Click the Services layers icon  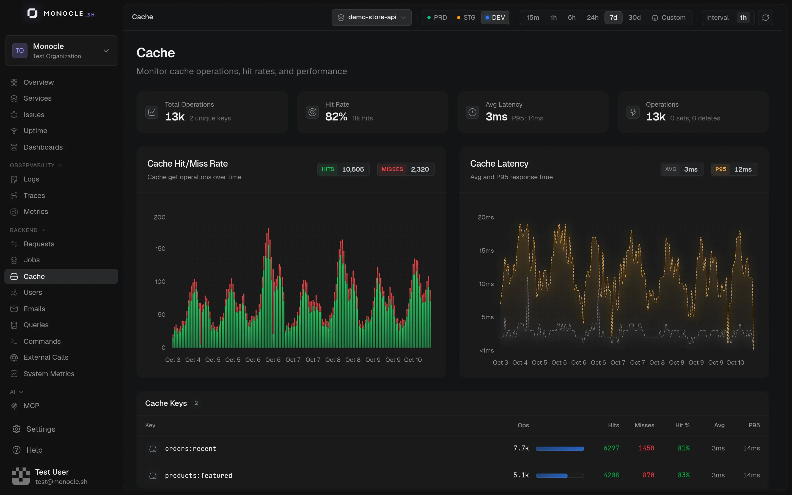click(x=14, y=98)
